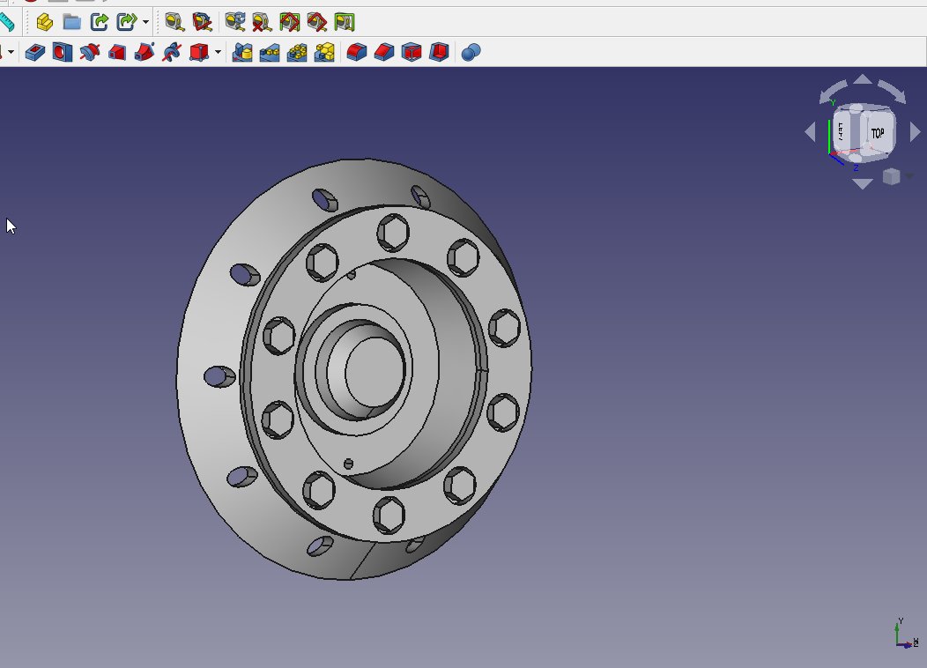Click the blue twisted shape with red slash icon

172,53
